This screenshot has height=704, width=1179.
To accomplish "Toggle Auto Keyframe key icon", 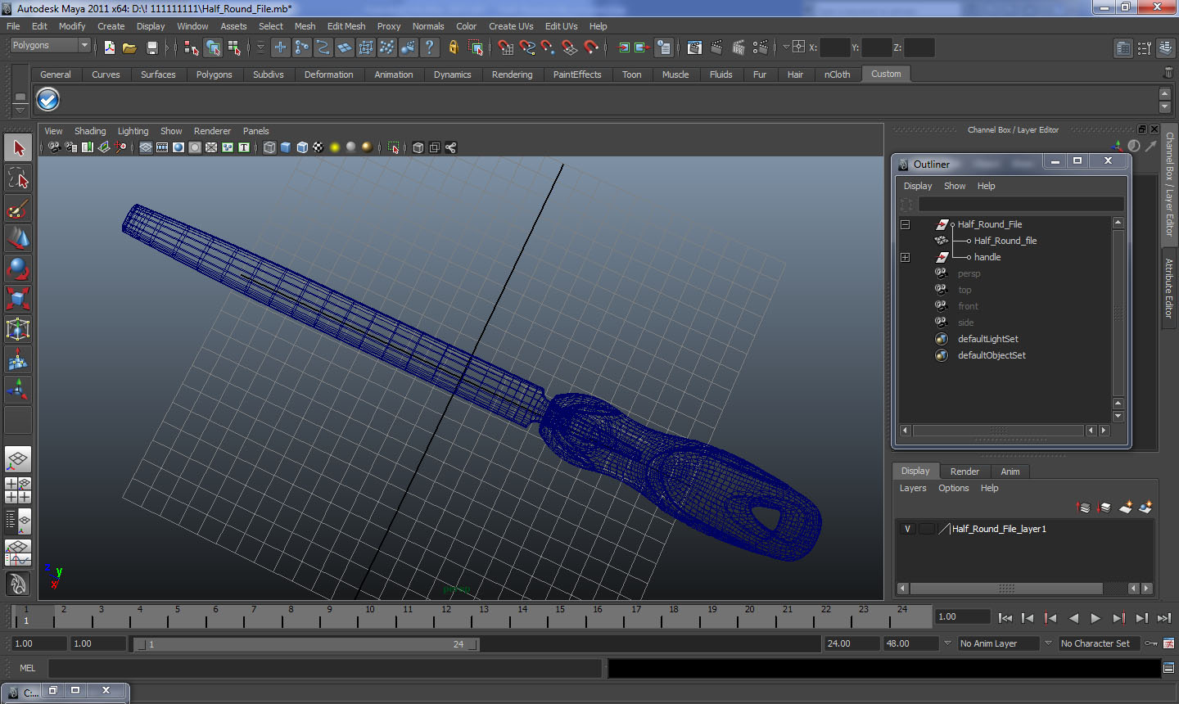I will [1152, 643].
